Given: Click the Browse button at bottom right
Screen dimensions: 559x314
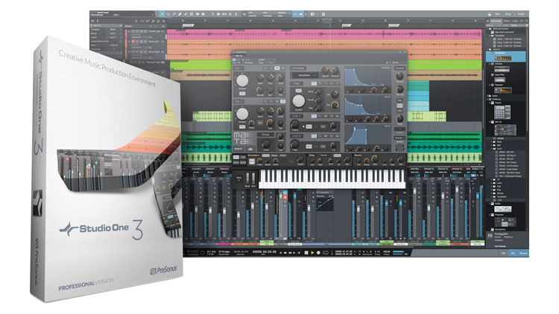Looking at the screenshot, I should pos(523,253).
